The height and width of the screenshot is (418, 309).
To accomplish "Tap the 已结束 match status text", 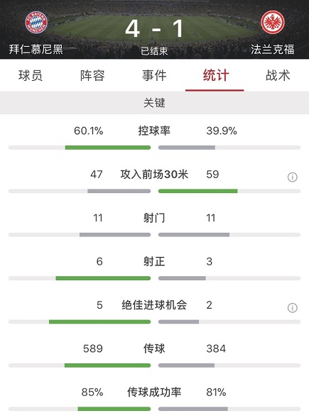I will (x=154, y=51).
